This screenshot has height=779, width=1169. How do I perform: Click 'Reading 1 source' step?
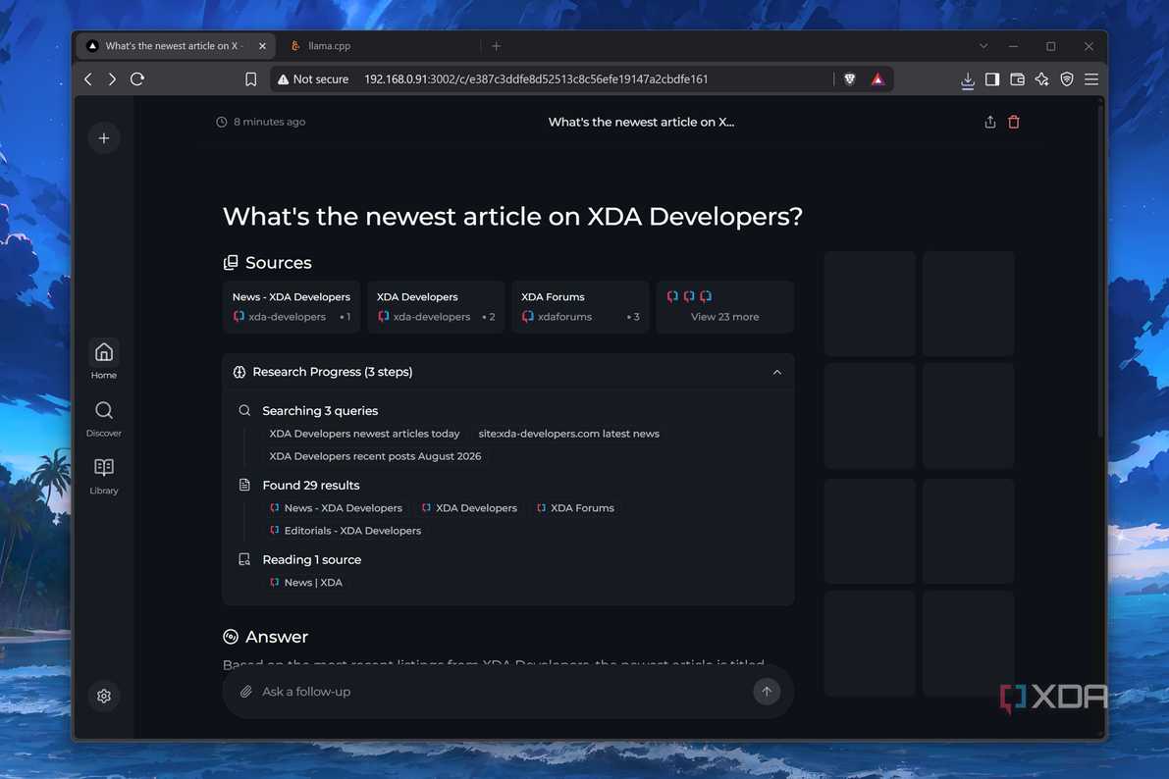click(x=311, y=560)
